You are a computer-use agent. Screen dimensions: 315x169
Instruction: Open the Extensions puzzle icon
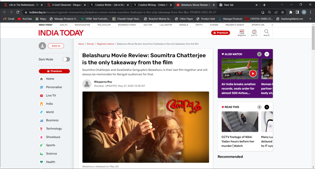click(x=291, y=12)
